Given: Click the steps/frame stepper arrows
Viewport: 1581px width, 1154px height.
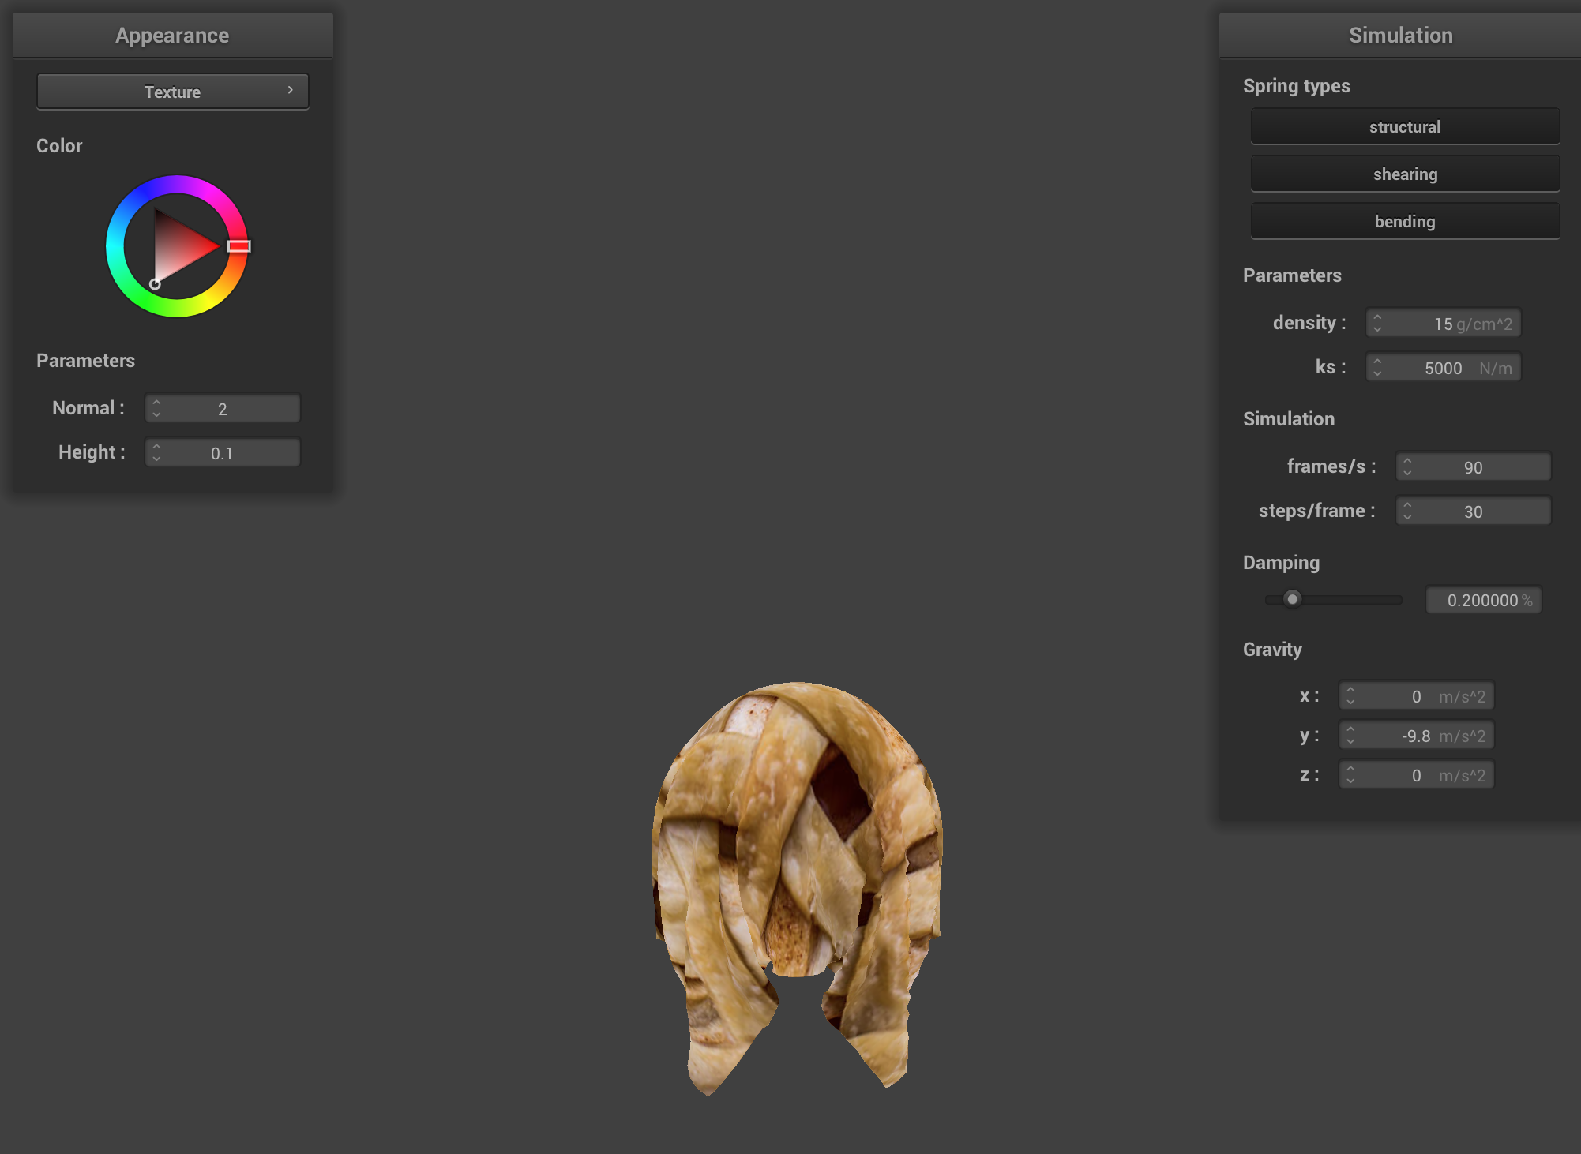Looking at the screenshot, I should [1407, 511].
